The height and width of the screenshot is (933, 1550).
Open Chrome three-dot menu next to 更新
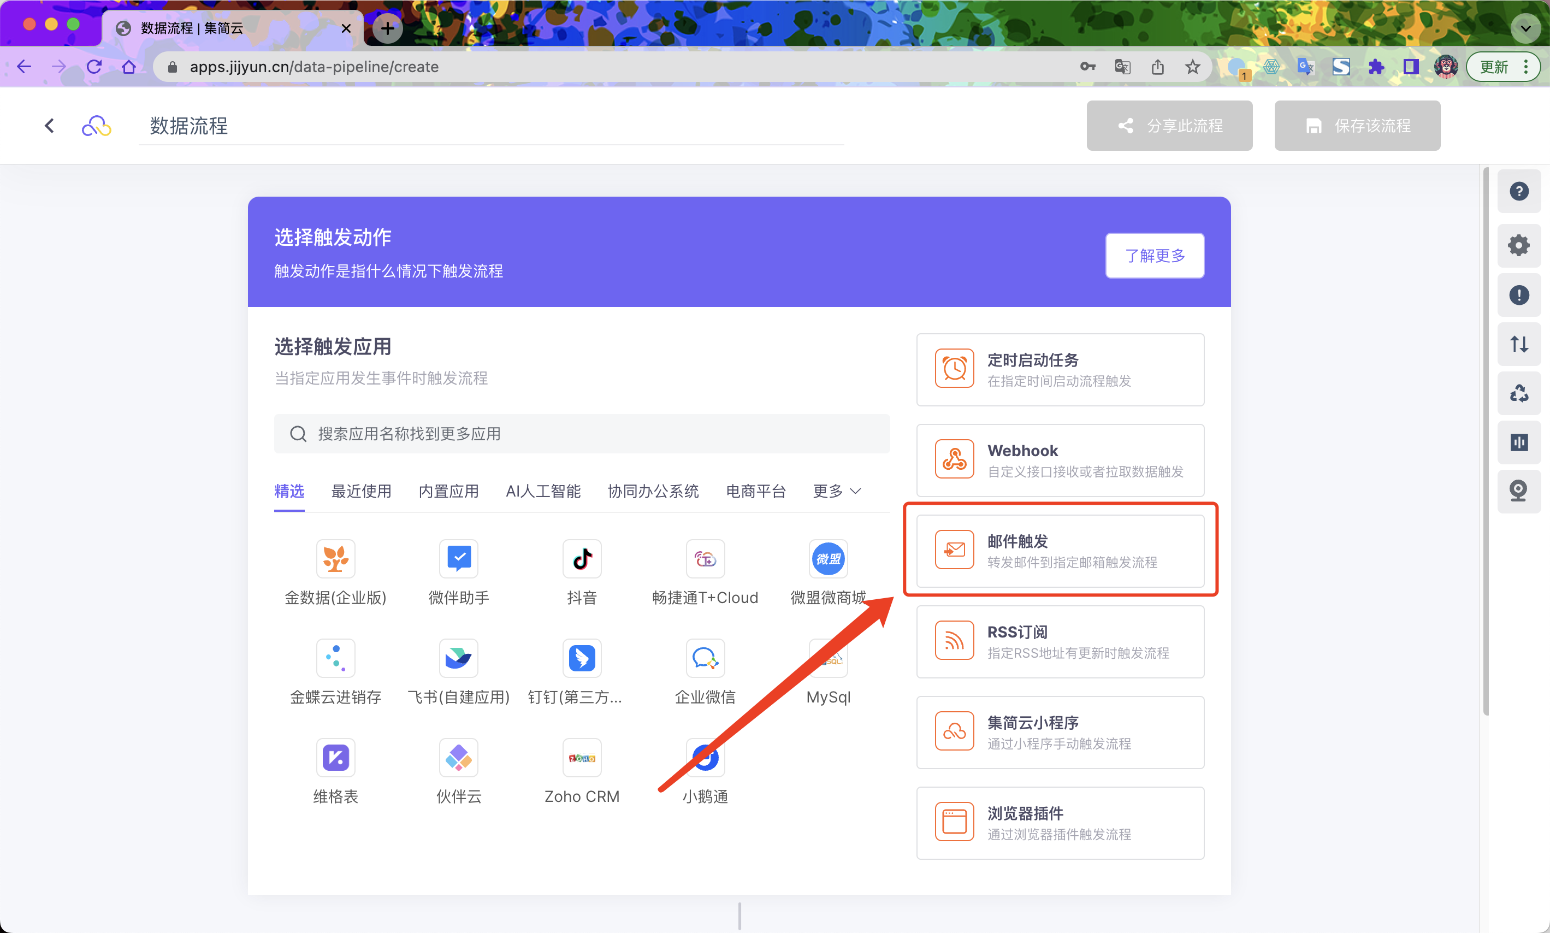point(1526,67)
